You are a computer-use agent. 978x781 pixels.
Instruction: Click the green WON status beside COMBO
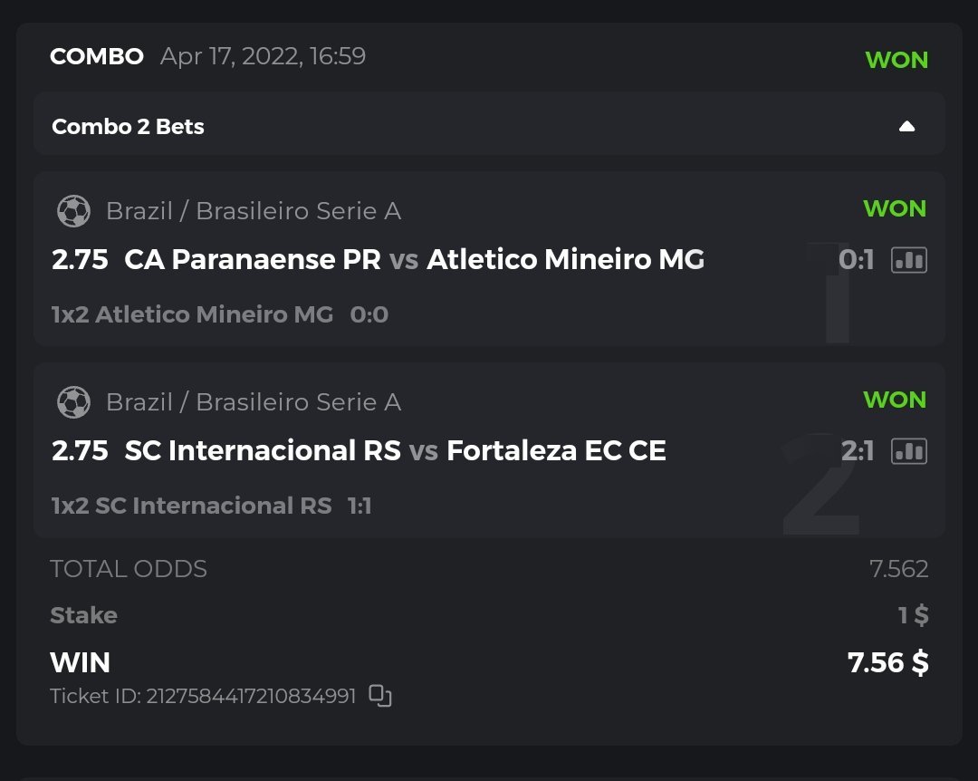coord(896,60)
